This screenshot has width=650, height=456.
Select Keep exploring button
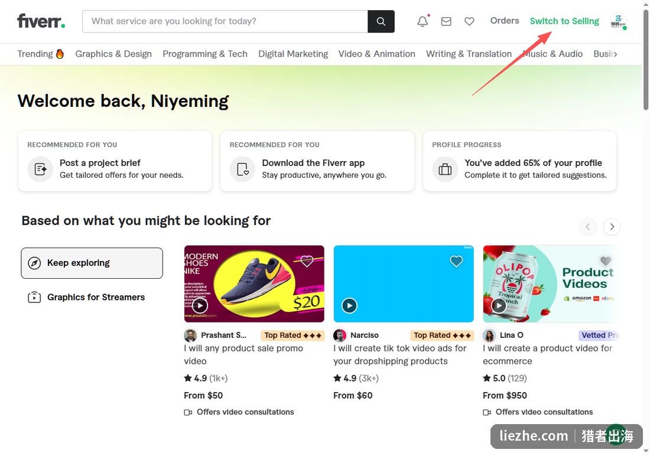pos(92,263)
